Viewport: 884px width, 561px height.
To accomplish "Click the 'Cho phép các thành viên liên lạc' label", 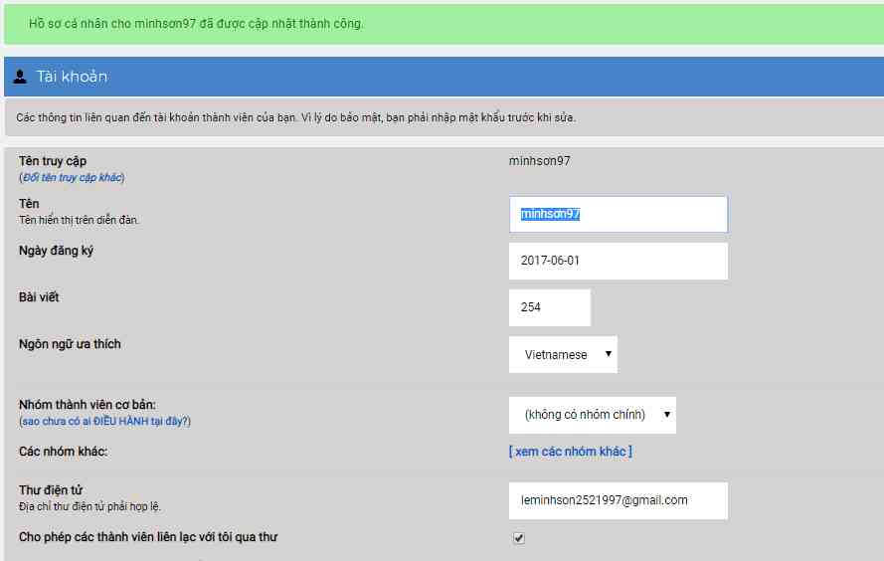I will pyautogui.click(x=148, y=537).
